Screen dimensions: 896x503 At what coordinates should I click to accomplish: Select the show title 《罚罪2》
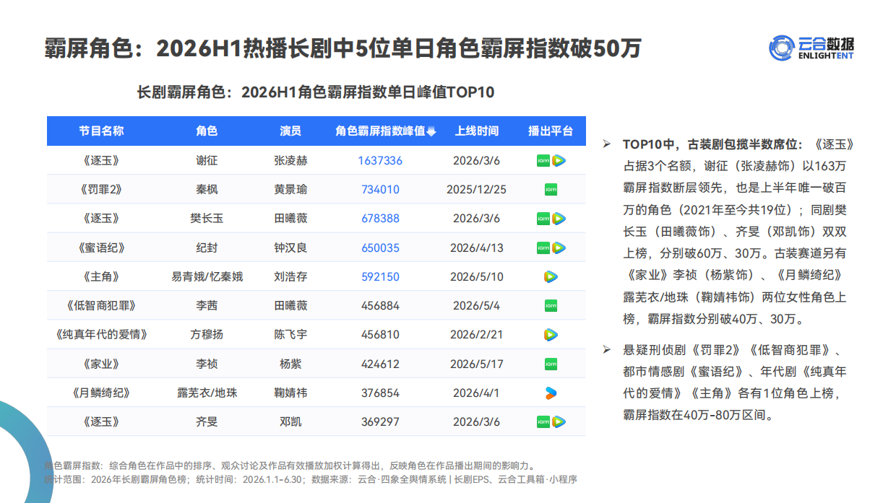tap(101, 190)
